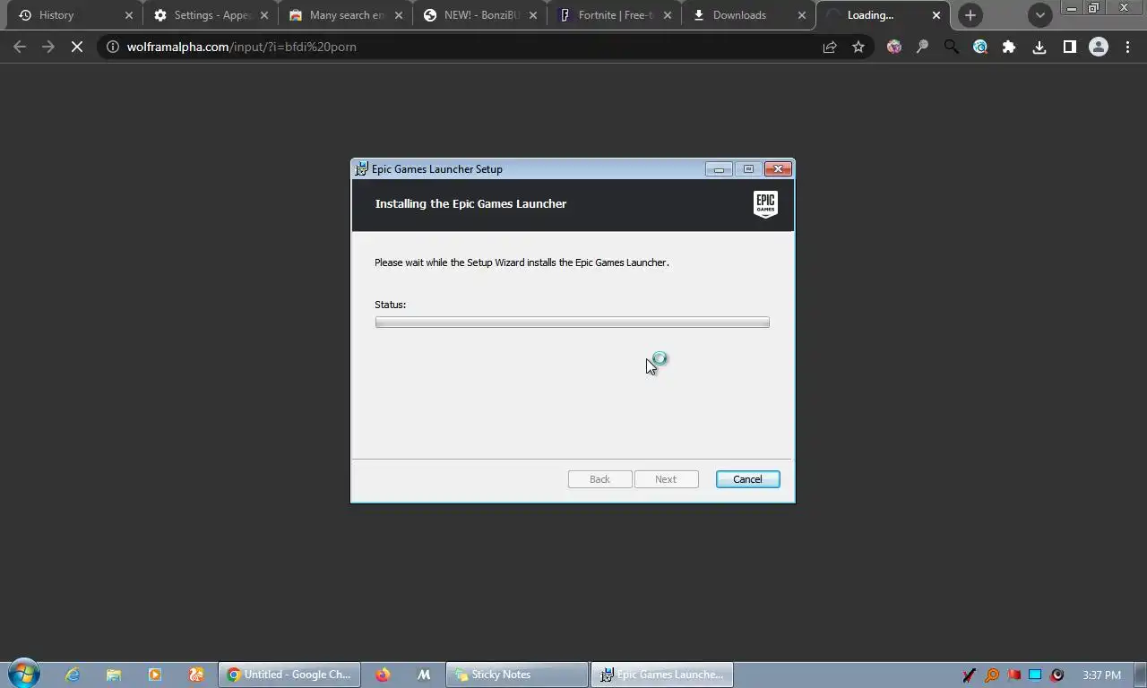Click the blue globe search extension icon
This screenshot has height=688, width=1147.
(980, 47)
